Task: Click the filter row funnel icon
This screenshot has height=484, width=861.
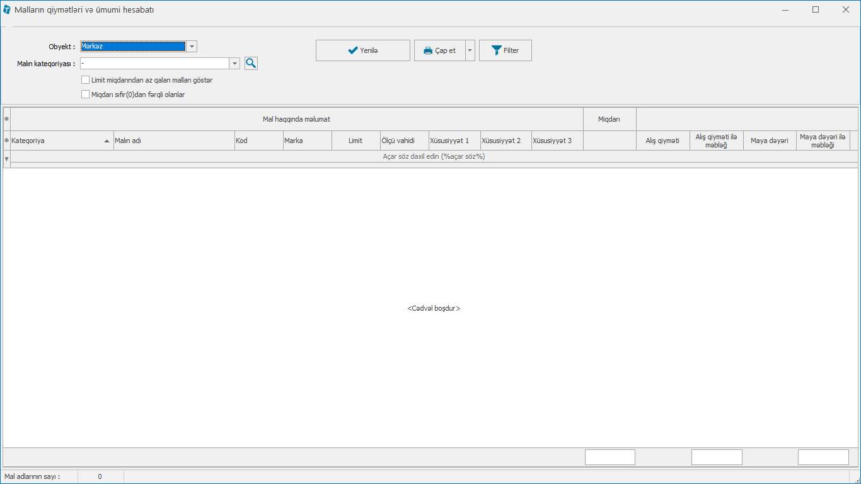Action: coord(6,159)
